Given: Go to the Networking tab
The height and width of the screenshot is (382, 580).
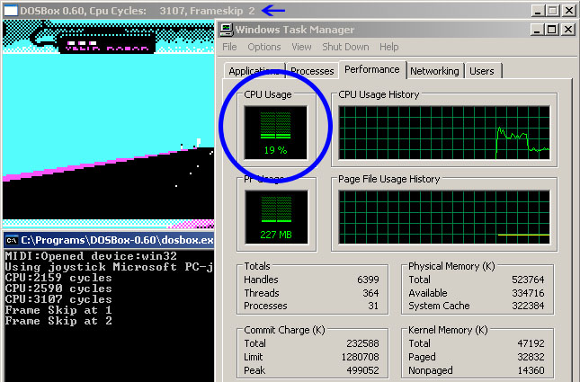Looking at the screenshot, I should point(434,71).
